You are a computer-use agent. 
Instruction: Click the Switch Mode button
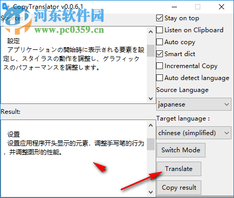pos(181,150)
